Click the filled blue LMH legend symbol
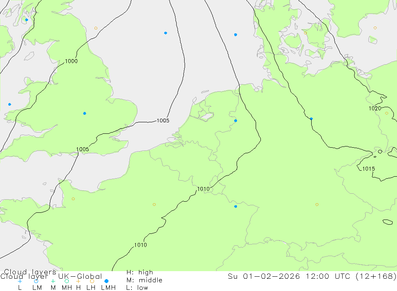Image resolution: width=397 pixels, height=291 pixels. (106, 281)
